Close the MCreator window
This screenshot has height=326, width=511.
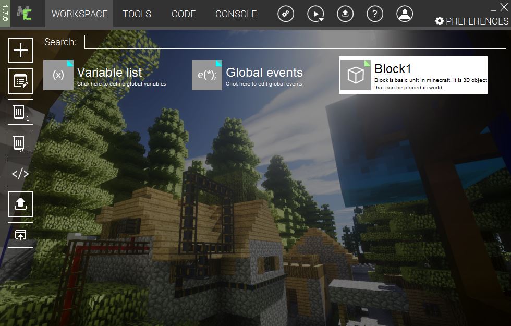point(504,7)
